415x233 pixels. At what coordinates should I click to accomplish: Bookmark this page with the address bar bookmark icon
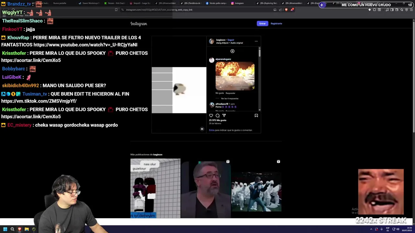(x=116, y=10)
